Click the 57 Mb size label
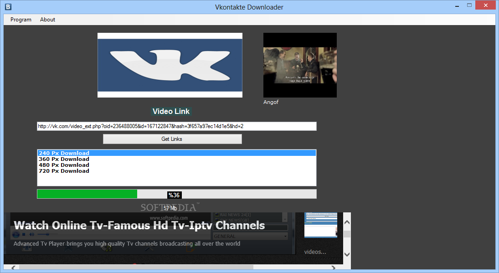499x273 pixels. click(170, 208)
